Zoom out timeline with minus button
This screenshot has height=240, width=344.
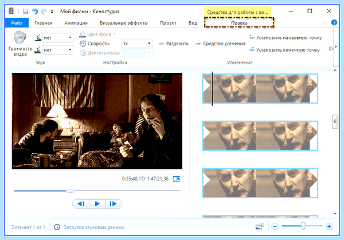click(275, 226)
